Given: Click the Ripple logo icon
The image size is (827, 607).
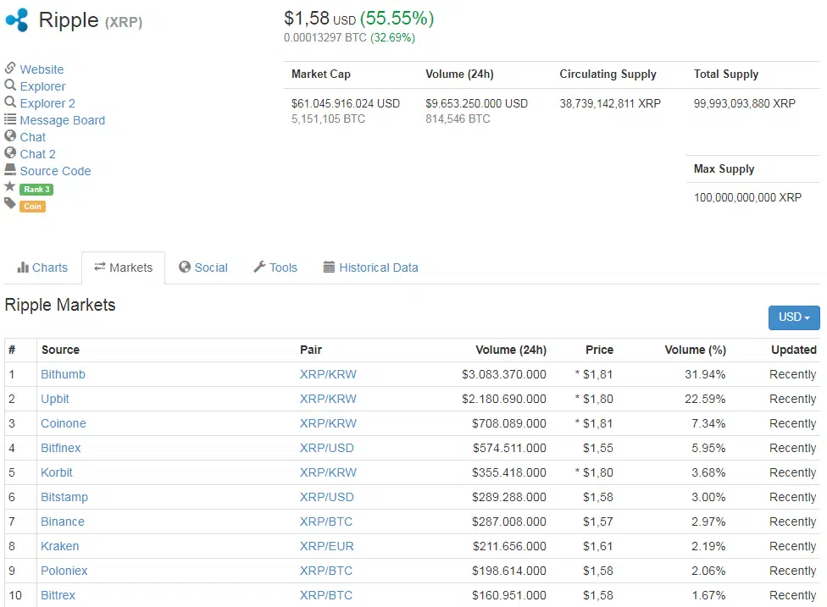Looking at the screenshot, I should (17, 20).
